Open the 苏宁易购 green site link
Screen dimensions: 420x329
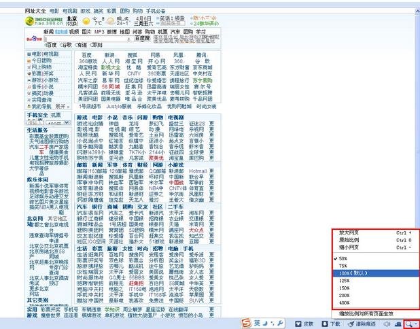[x=203, y=80]
